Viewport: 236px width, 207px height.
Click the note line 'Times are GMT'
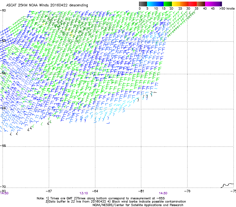click(61, 198)
